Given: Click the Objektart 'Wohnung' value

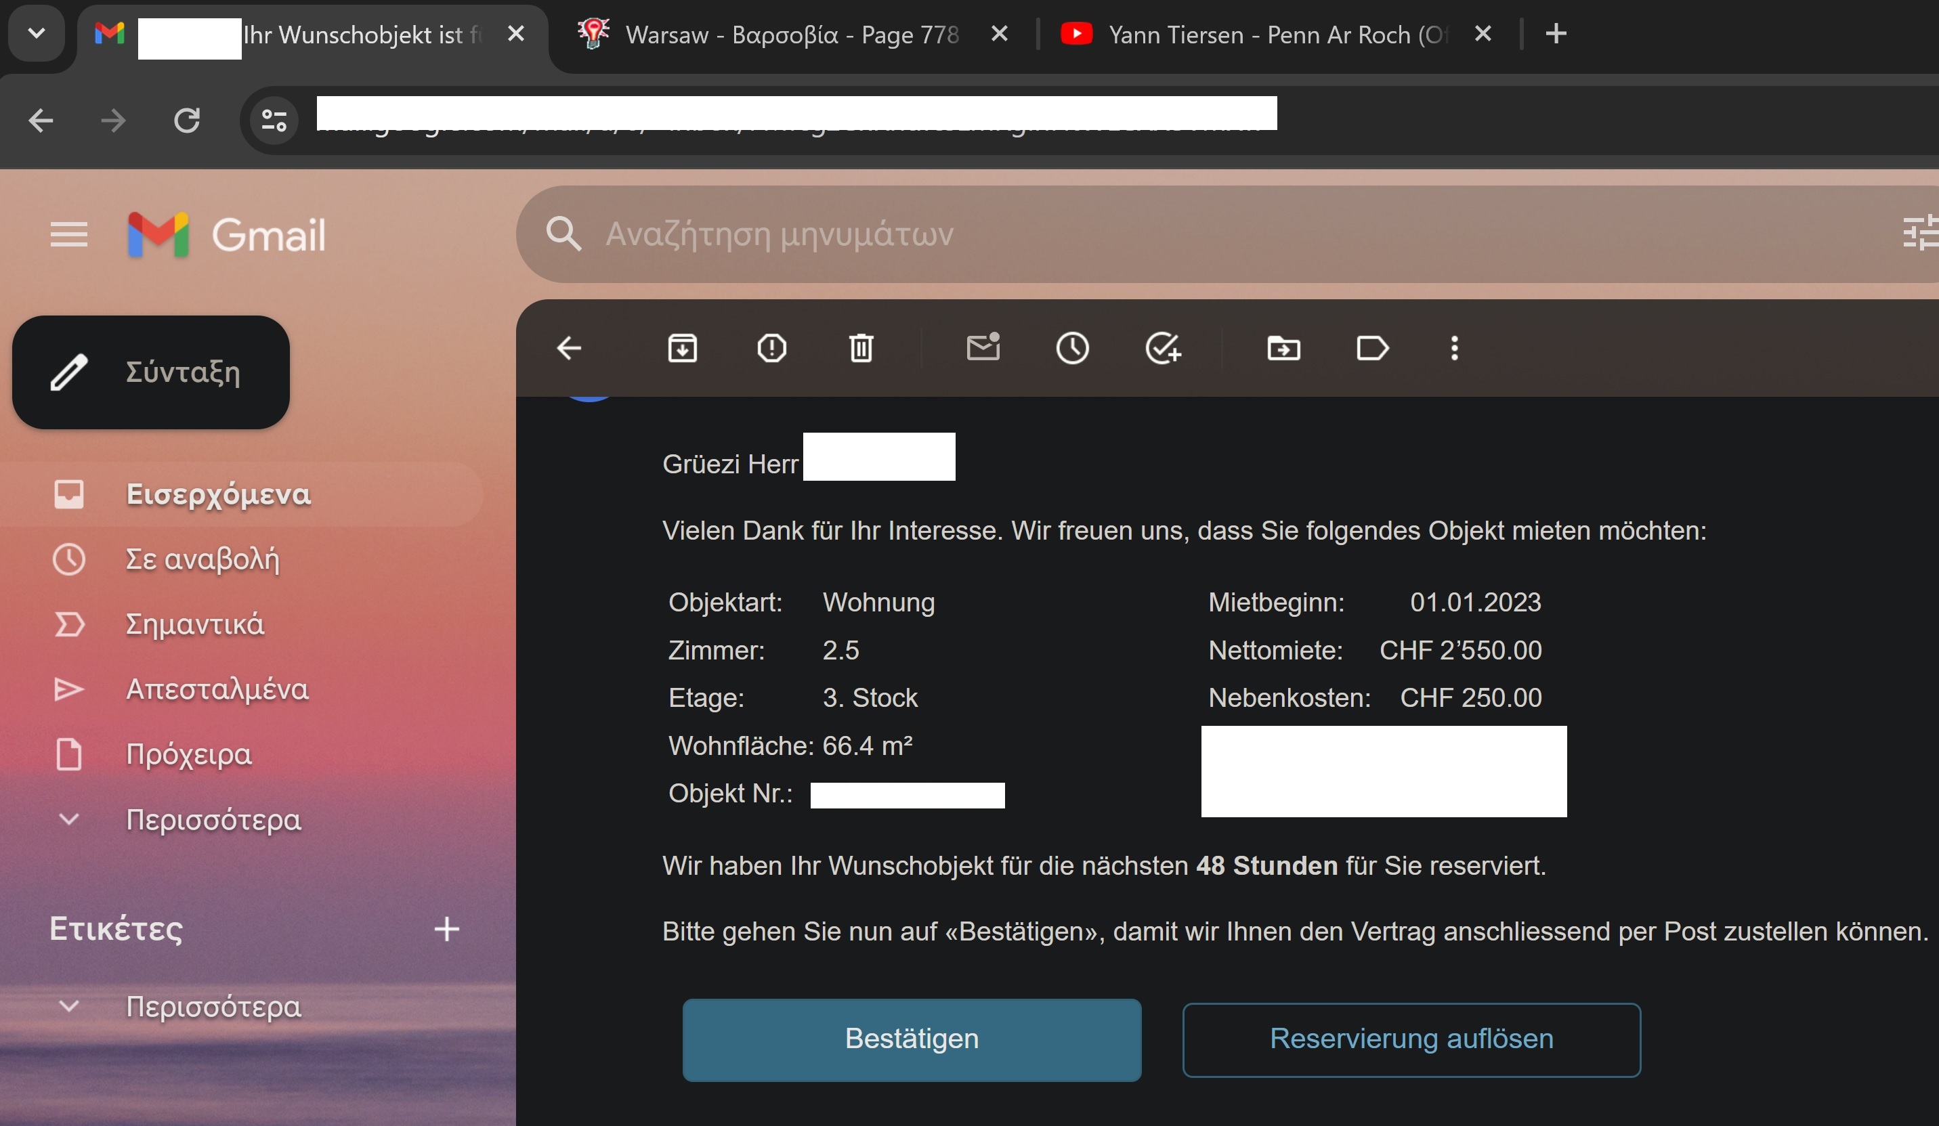Looking at the screenshot, I should [x=878, y=602].
